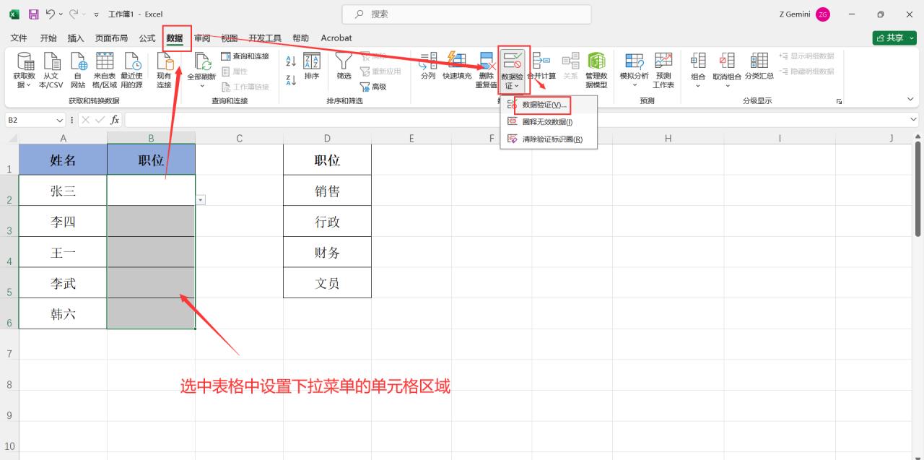Open cell B2 validation dropdown arrow
This screenshot has height=460, width=924.
coord(201,199)
